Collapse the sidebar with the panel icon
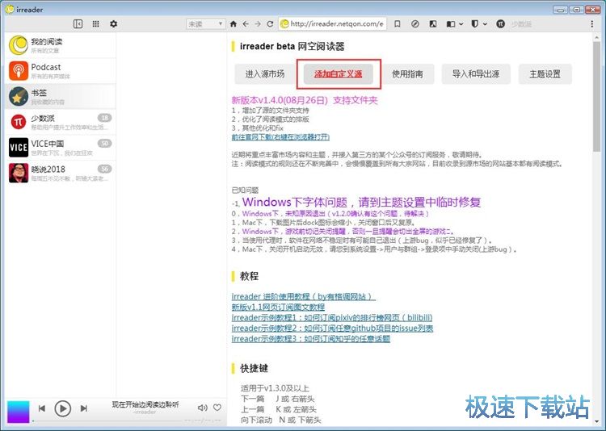The image size is (606, 431). (x=78, y=24)
